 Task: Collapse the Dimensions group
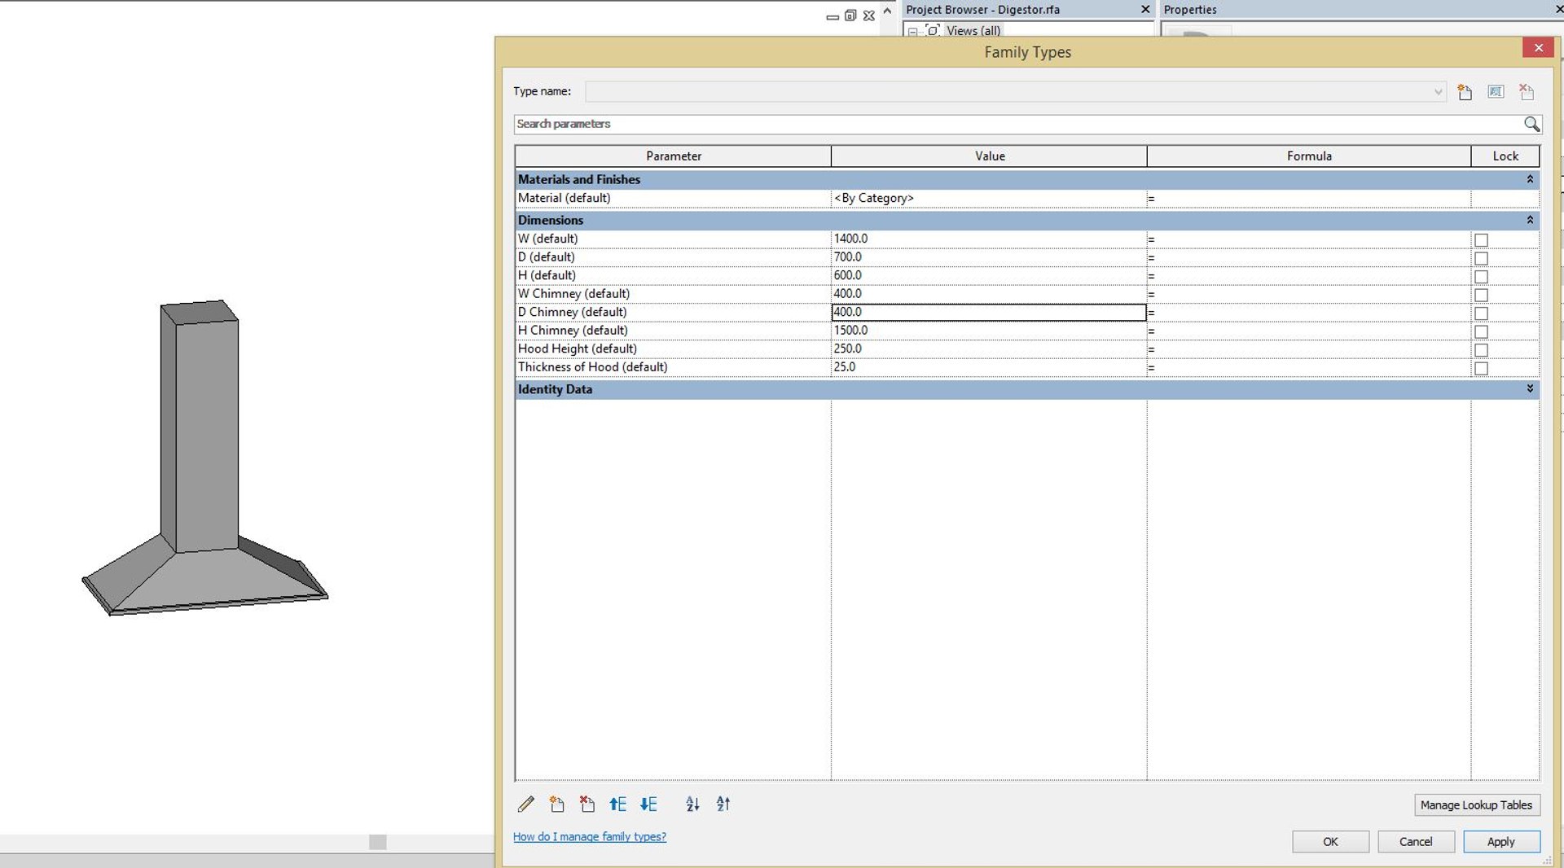(x=1530, y=220)
